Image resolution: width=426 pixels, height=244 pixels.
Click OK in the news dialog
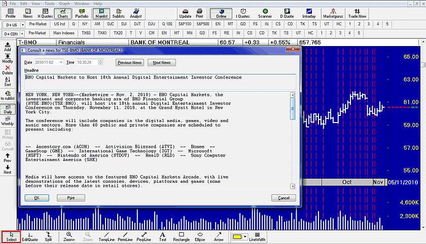tap(37, 198)
